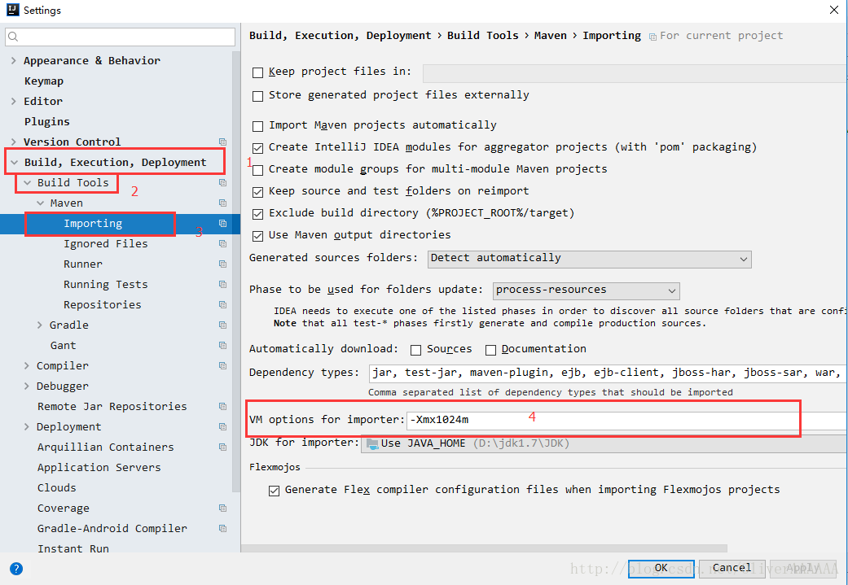Expand the Editor section arrow

click(x=14, y=101)
